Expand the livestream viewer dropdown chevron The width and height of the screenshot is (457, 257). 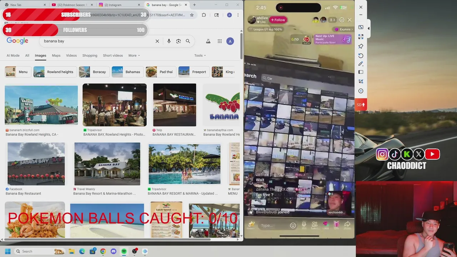pos(342,20)
